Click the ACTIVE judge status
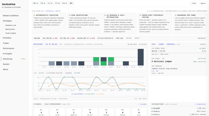The image size is (209, 116). click(202, 59)
